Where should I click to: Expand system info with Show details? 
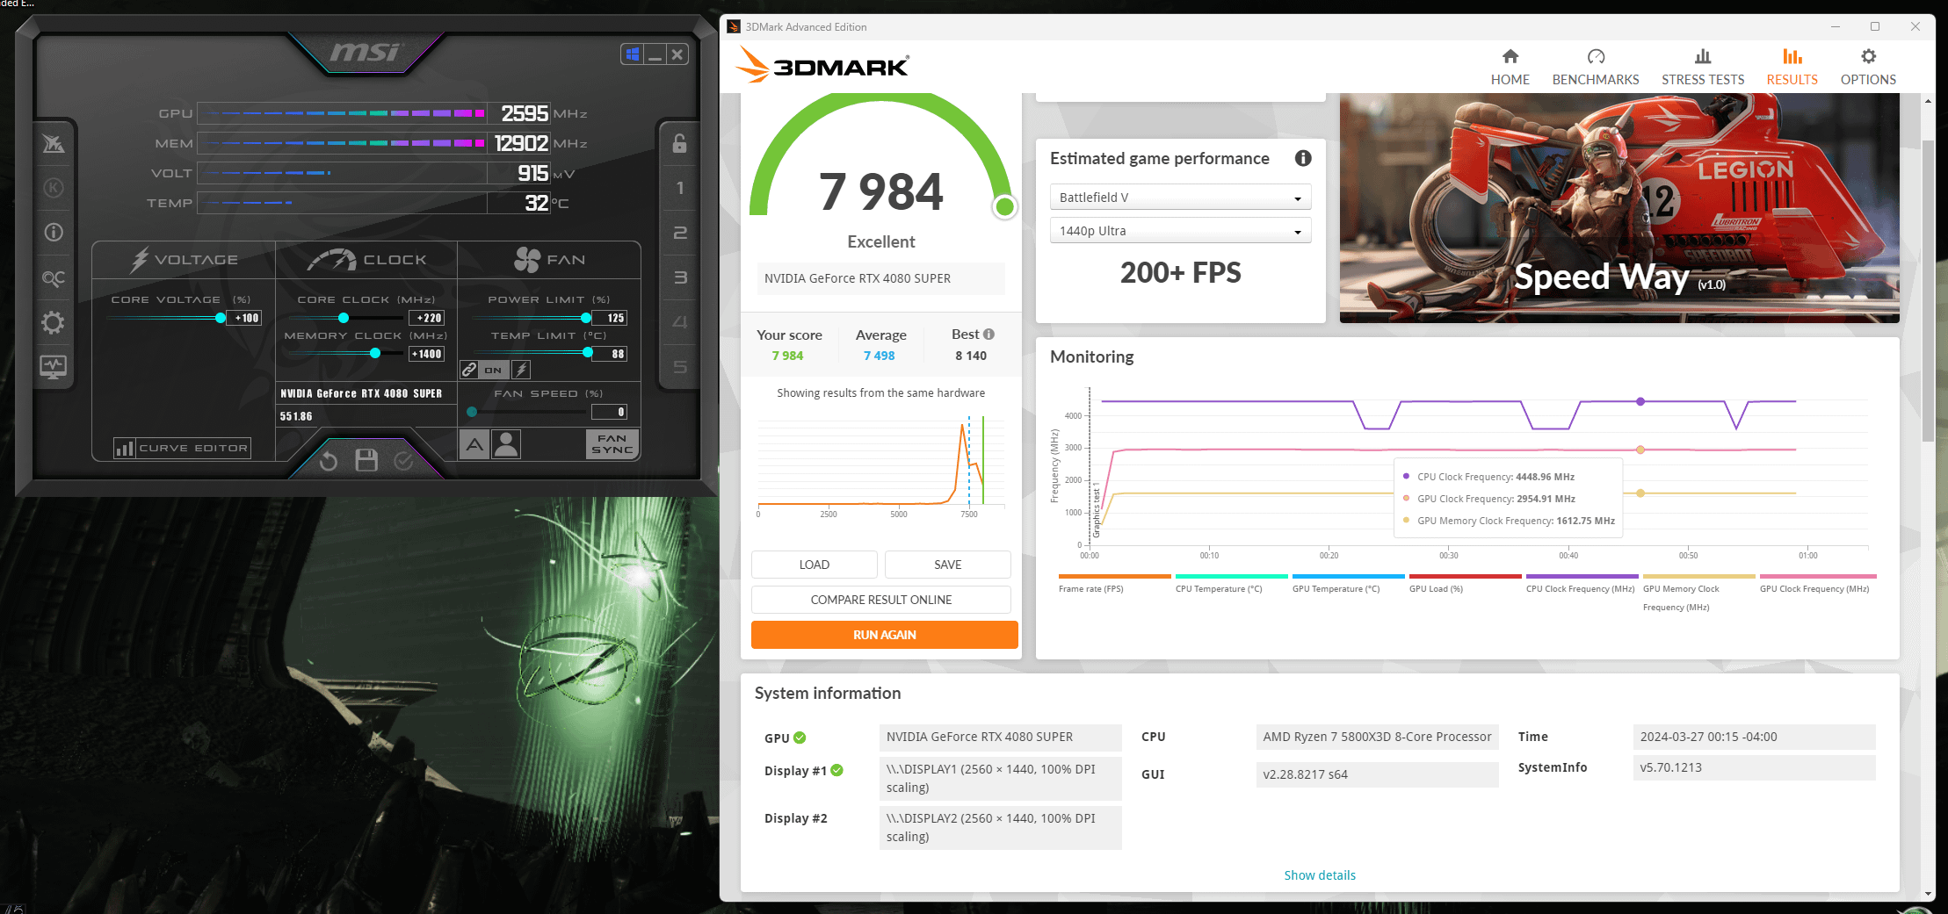1320,875
